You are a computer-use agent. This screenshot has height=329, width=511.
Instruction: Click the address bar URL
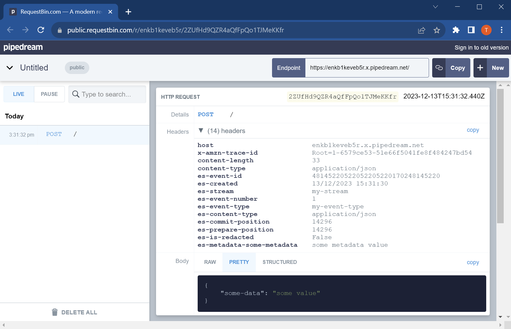coord(175,30)
